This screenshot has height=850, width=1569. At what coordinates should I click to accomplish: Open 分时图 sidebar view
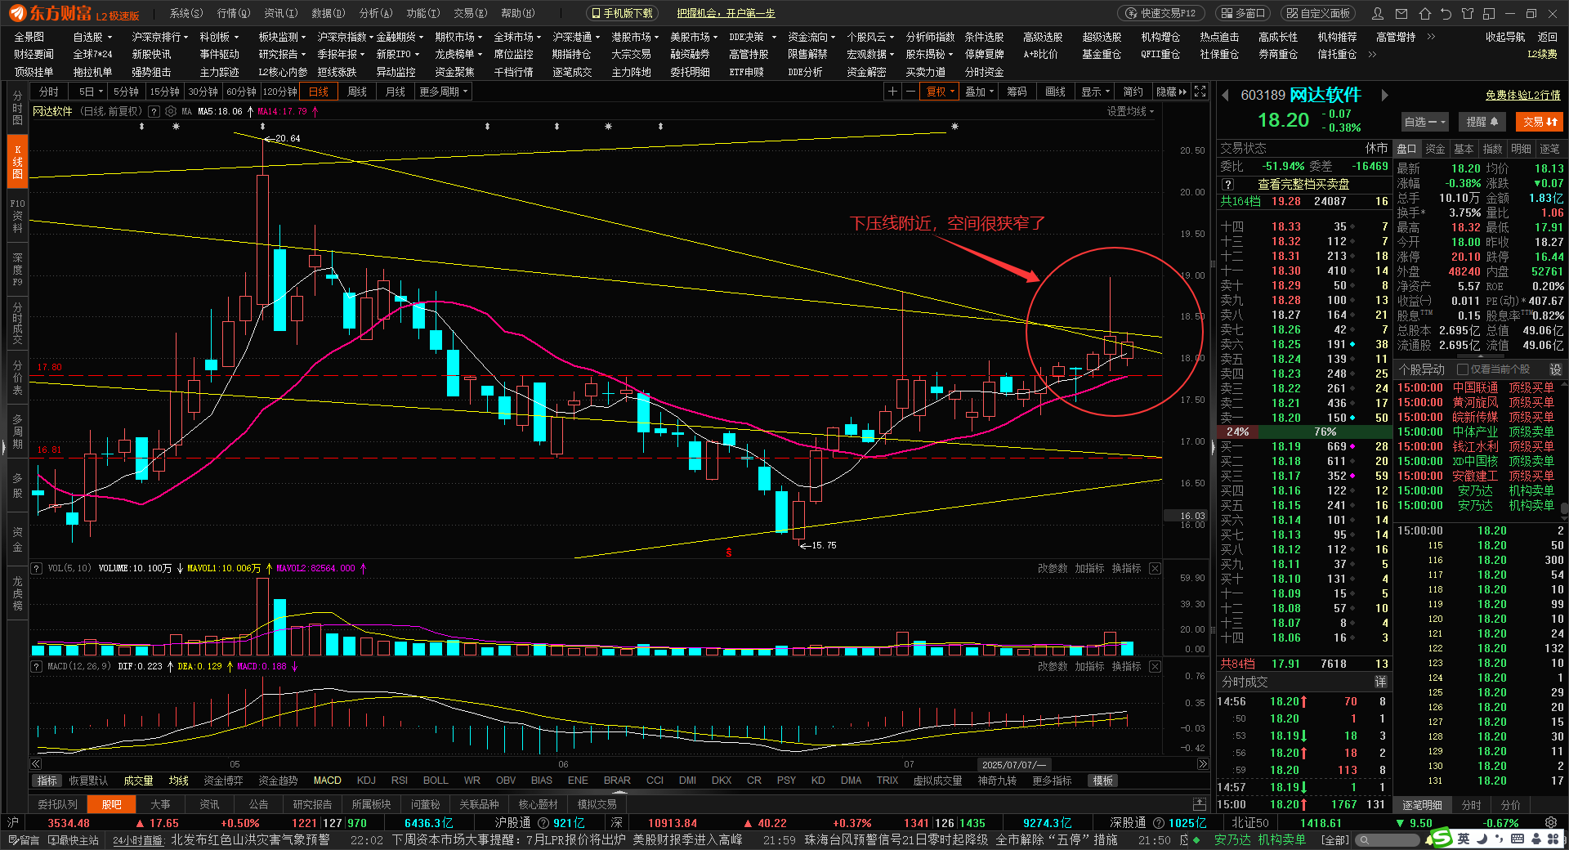[17, 108]
